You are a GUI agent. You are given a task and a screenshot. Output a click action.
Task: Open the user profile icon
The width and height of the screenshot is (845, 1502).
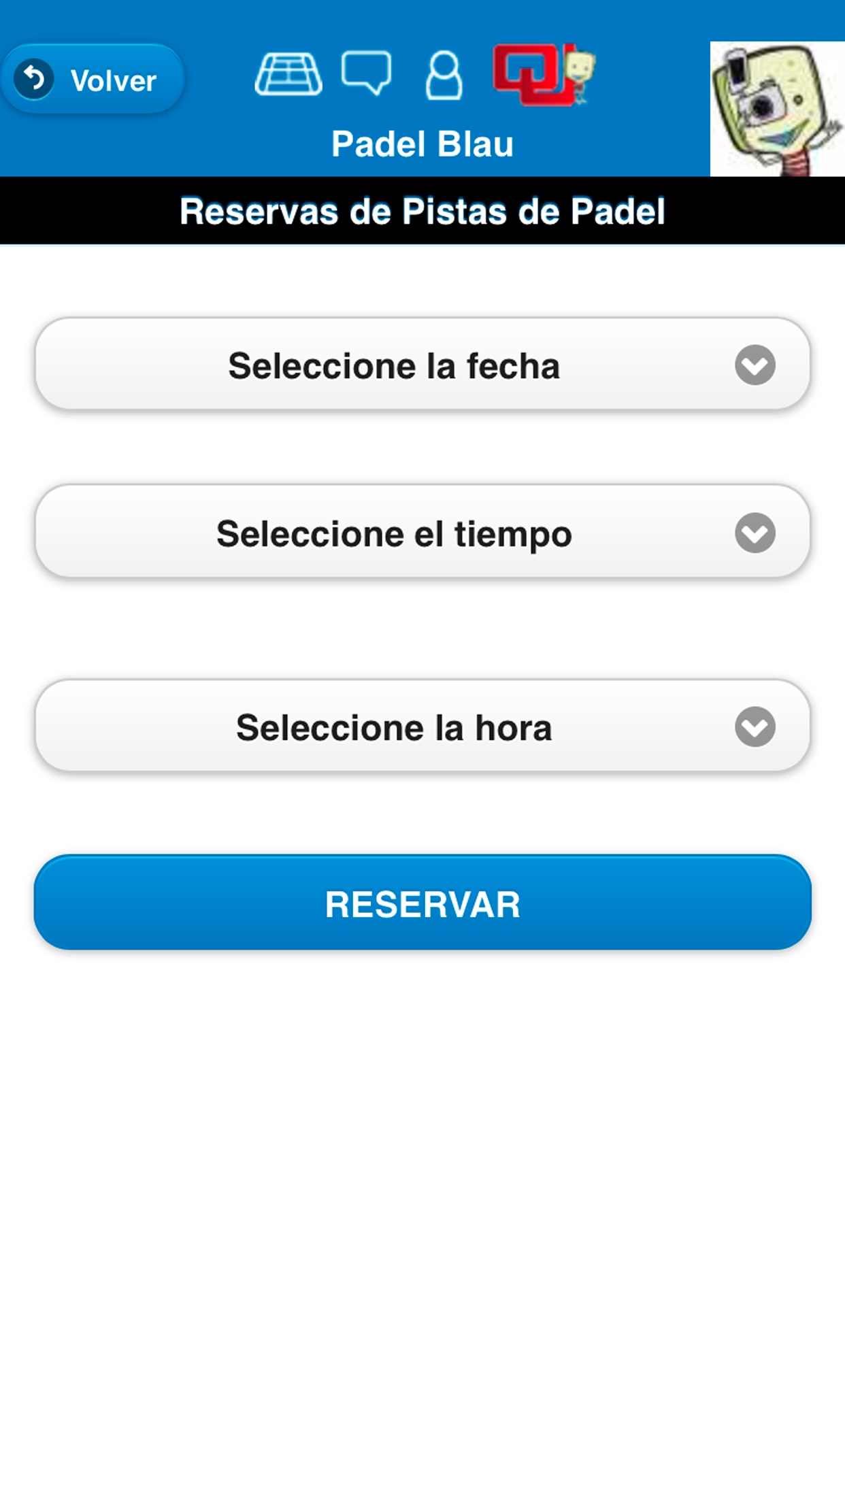(x=444, y=76)
